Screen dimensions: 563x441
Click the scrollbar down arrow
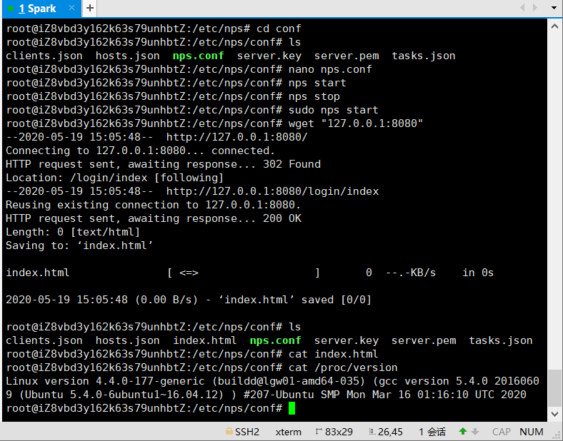click(x=554, y=414)
